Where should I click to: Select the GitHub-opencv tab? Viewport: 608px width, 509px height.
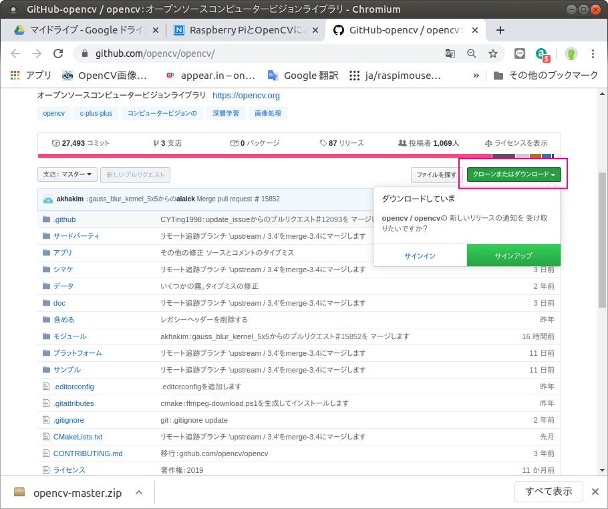[x=398, y=30]
